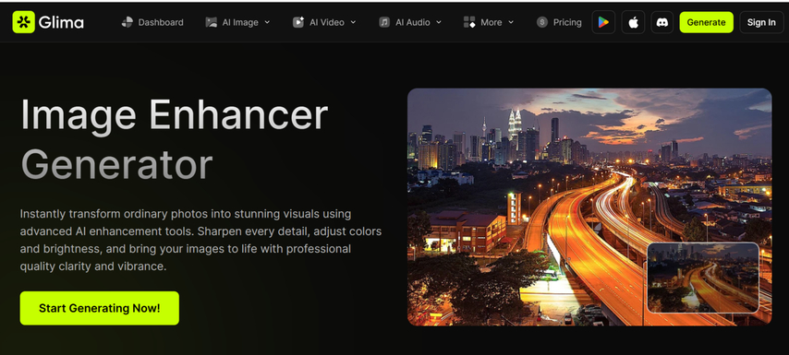Expand the More menu chevron
789x355 pixels.
(511, 22)
